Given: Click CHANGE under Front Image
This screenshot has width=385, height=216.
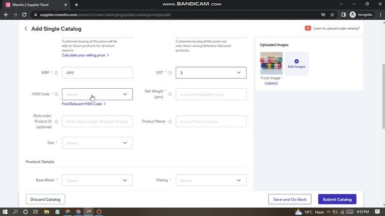Looking at the screenshot, I should (271, 83).
